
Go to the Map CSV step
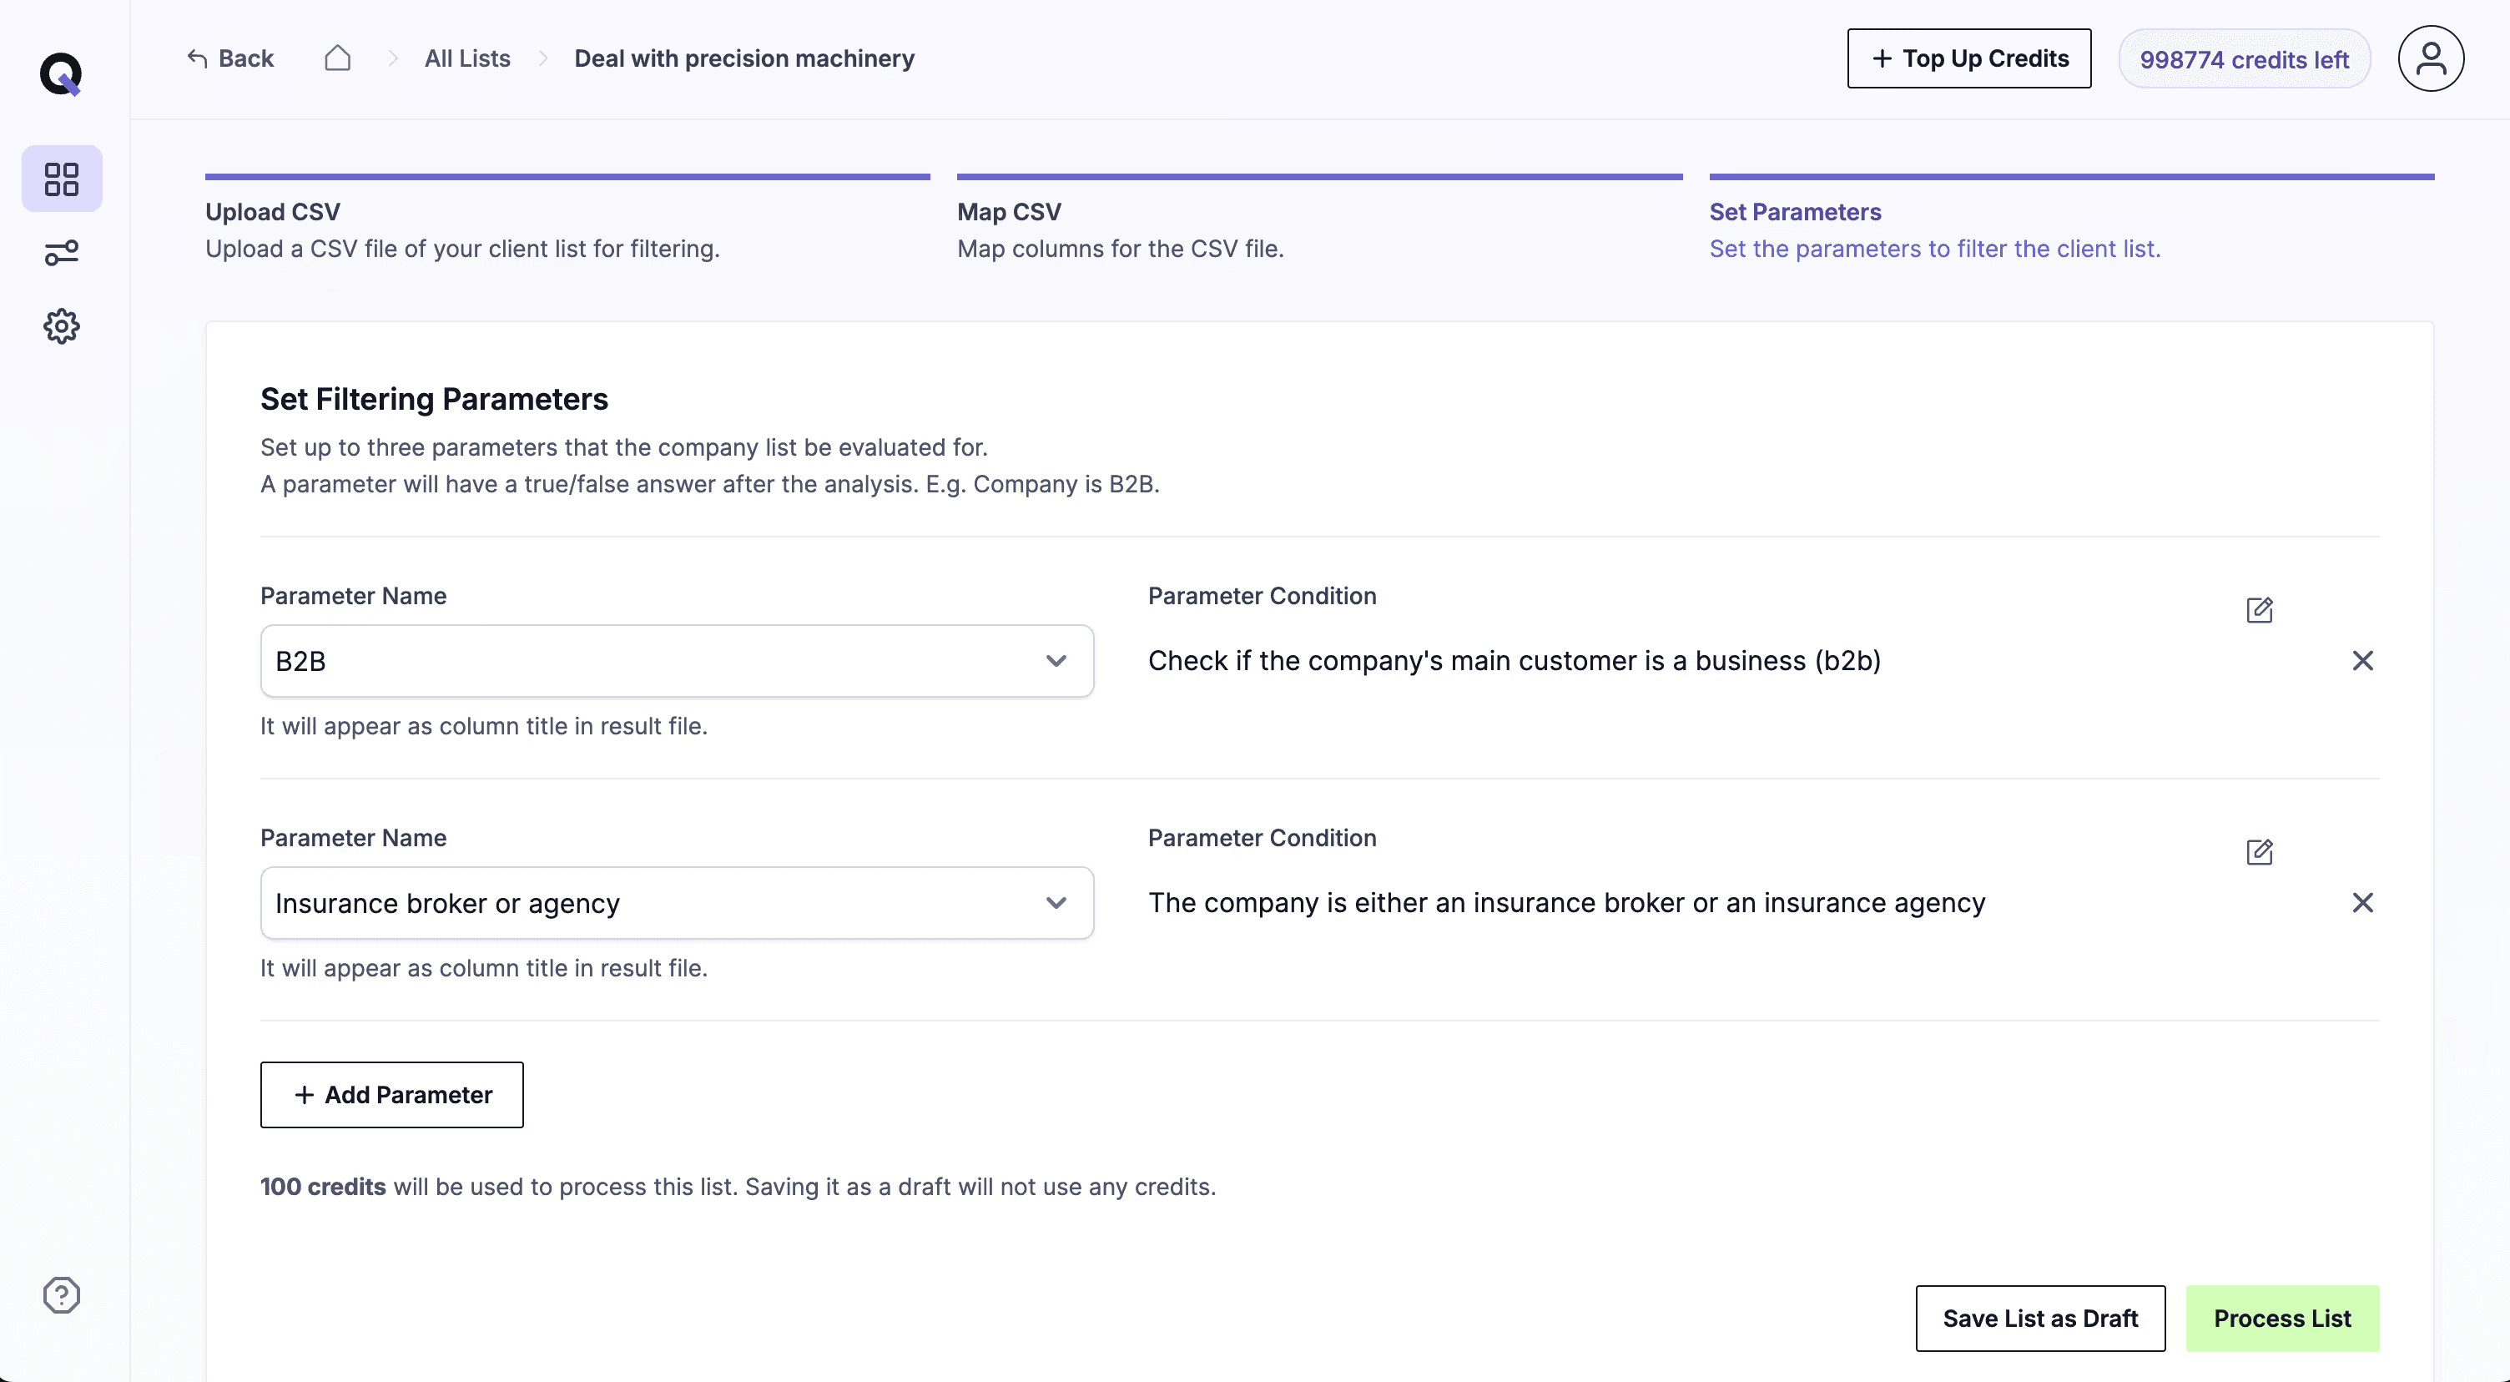(x=1009, y=213)
